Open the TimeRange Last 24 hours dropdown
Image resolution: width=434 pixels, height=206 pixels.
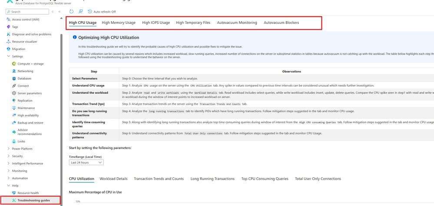click(x=86, y=162)
